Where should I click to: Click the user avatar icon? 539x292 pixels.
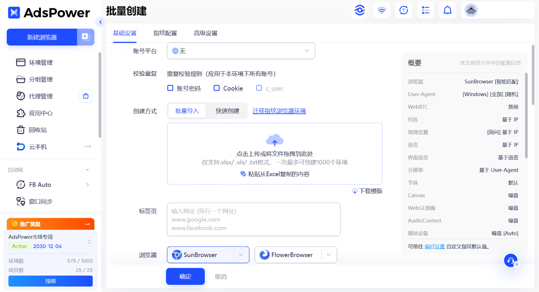[471, 10]
